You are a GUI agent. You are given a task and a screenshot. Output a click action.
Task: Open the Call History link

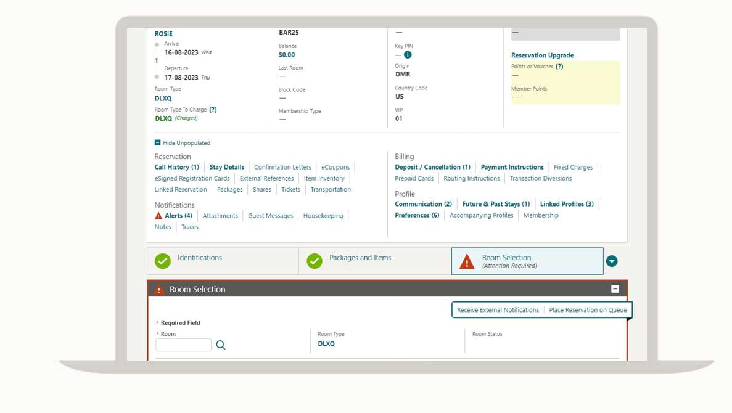176,167
